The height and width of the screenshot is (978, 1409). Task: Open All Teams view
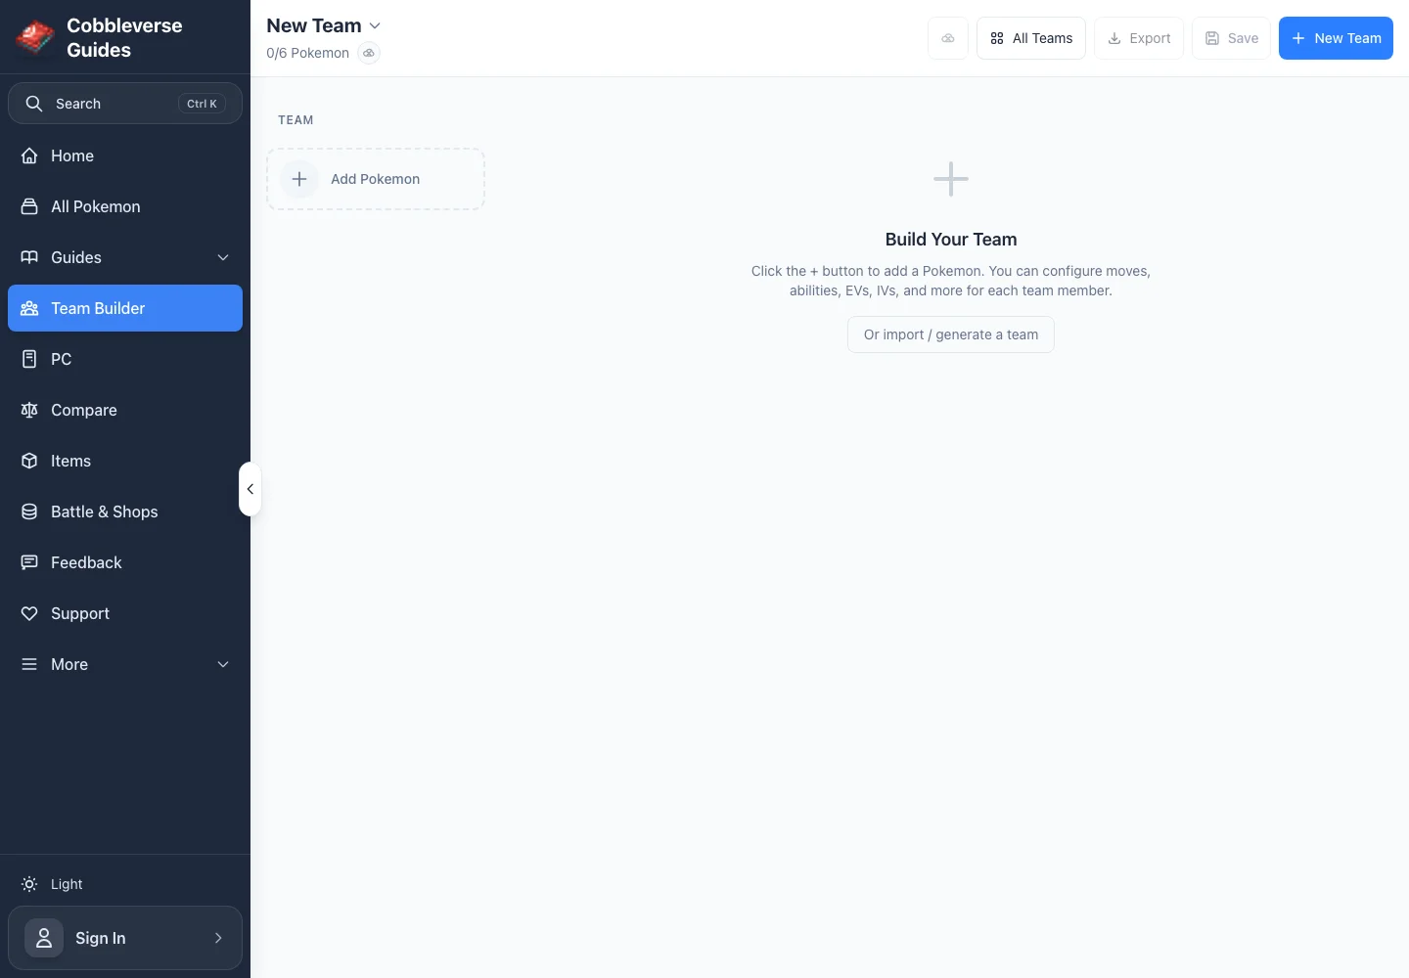tap(1031, 38)
